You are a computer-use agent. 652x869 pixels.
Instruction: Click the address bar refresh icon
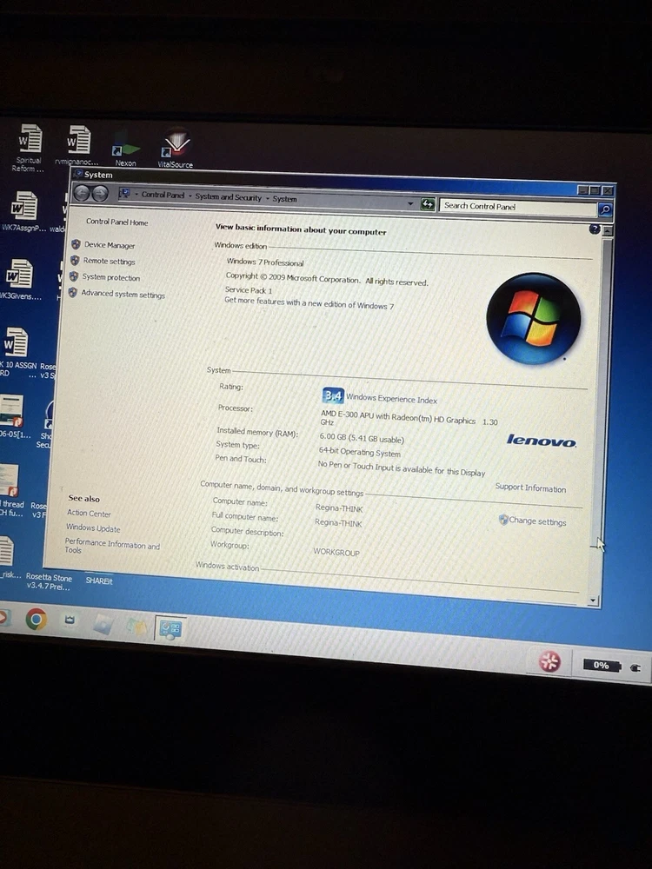(x=427, y=204)
